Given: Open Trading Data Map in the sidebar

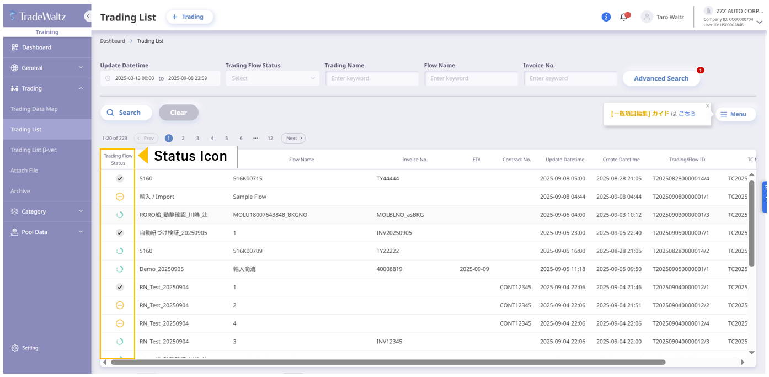Looking at the screenshot, I should [47, 109].
